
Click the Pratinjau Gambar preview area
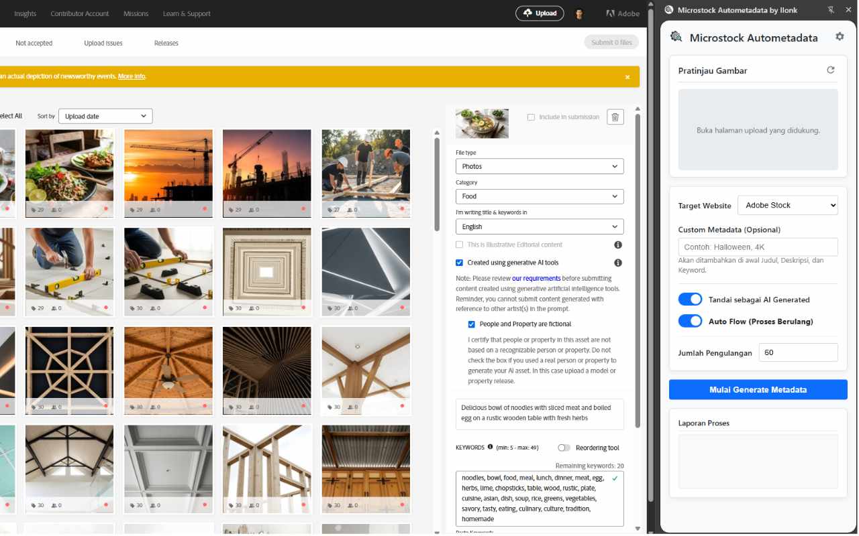pyautogui.click(x=758, y=130)
